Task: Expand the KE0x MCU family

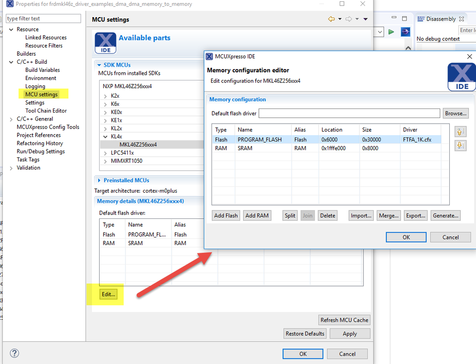Action: [x=105, y=112]
